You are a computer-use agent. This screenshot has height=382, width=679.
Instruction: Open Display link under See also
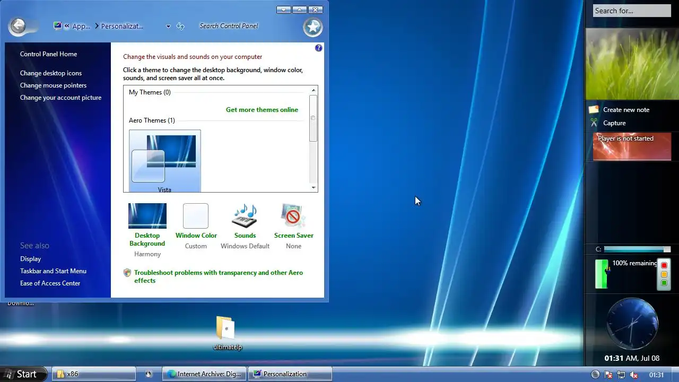point(30,259)
